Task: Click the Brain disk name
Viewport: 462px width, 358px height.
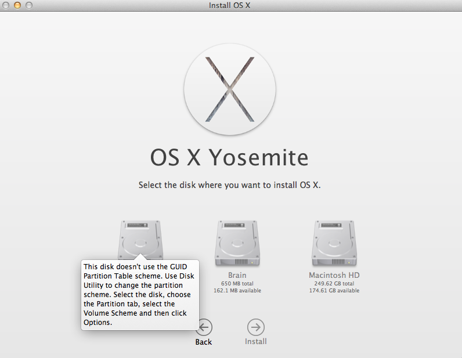Action: tap(237, 275)
